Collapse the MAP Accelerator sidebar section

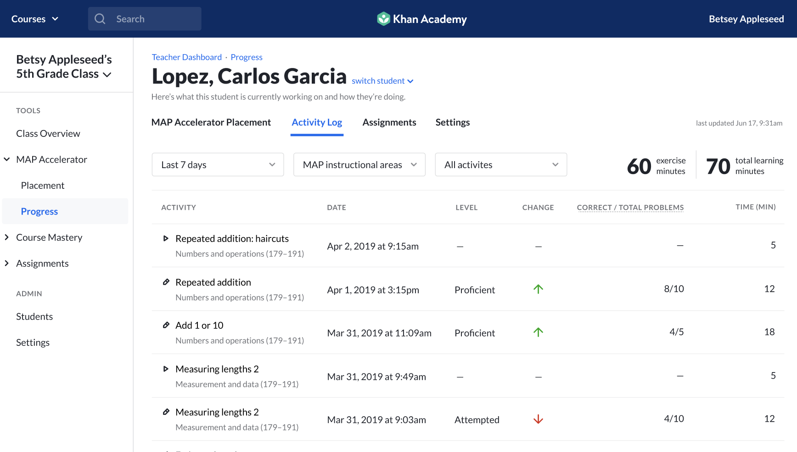point(7,159)
